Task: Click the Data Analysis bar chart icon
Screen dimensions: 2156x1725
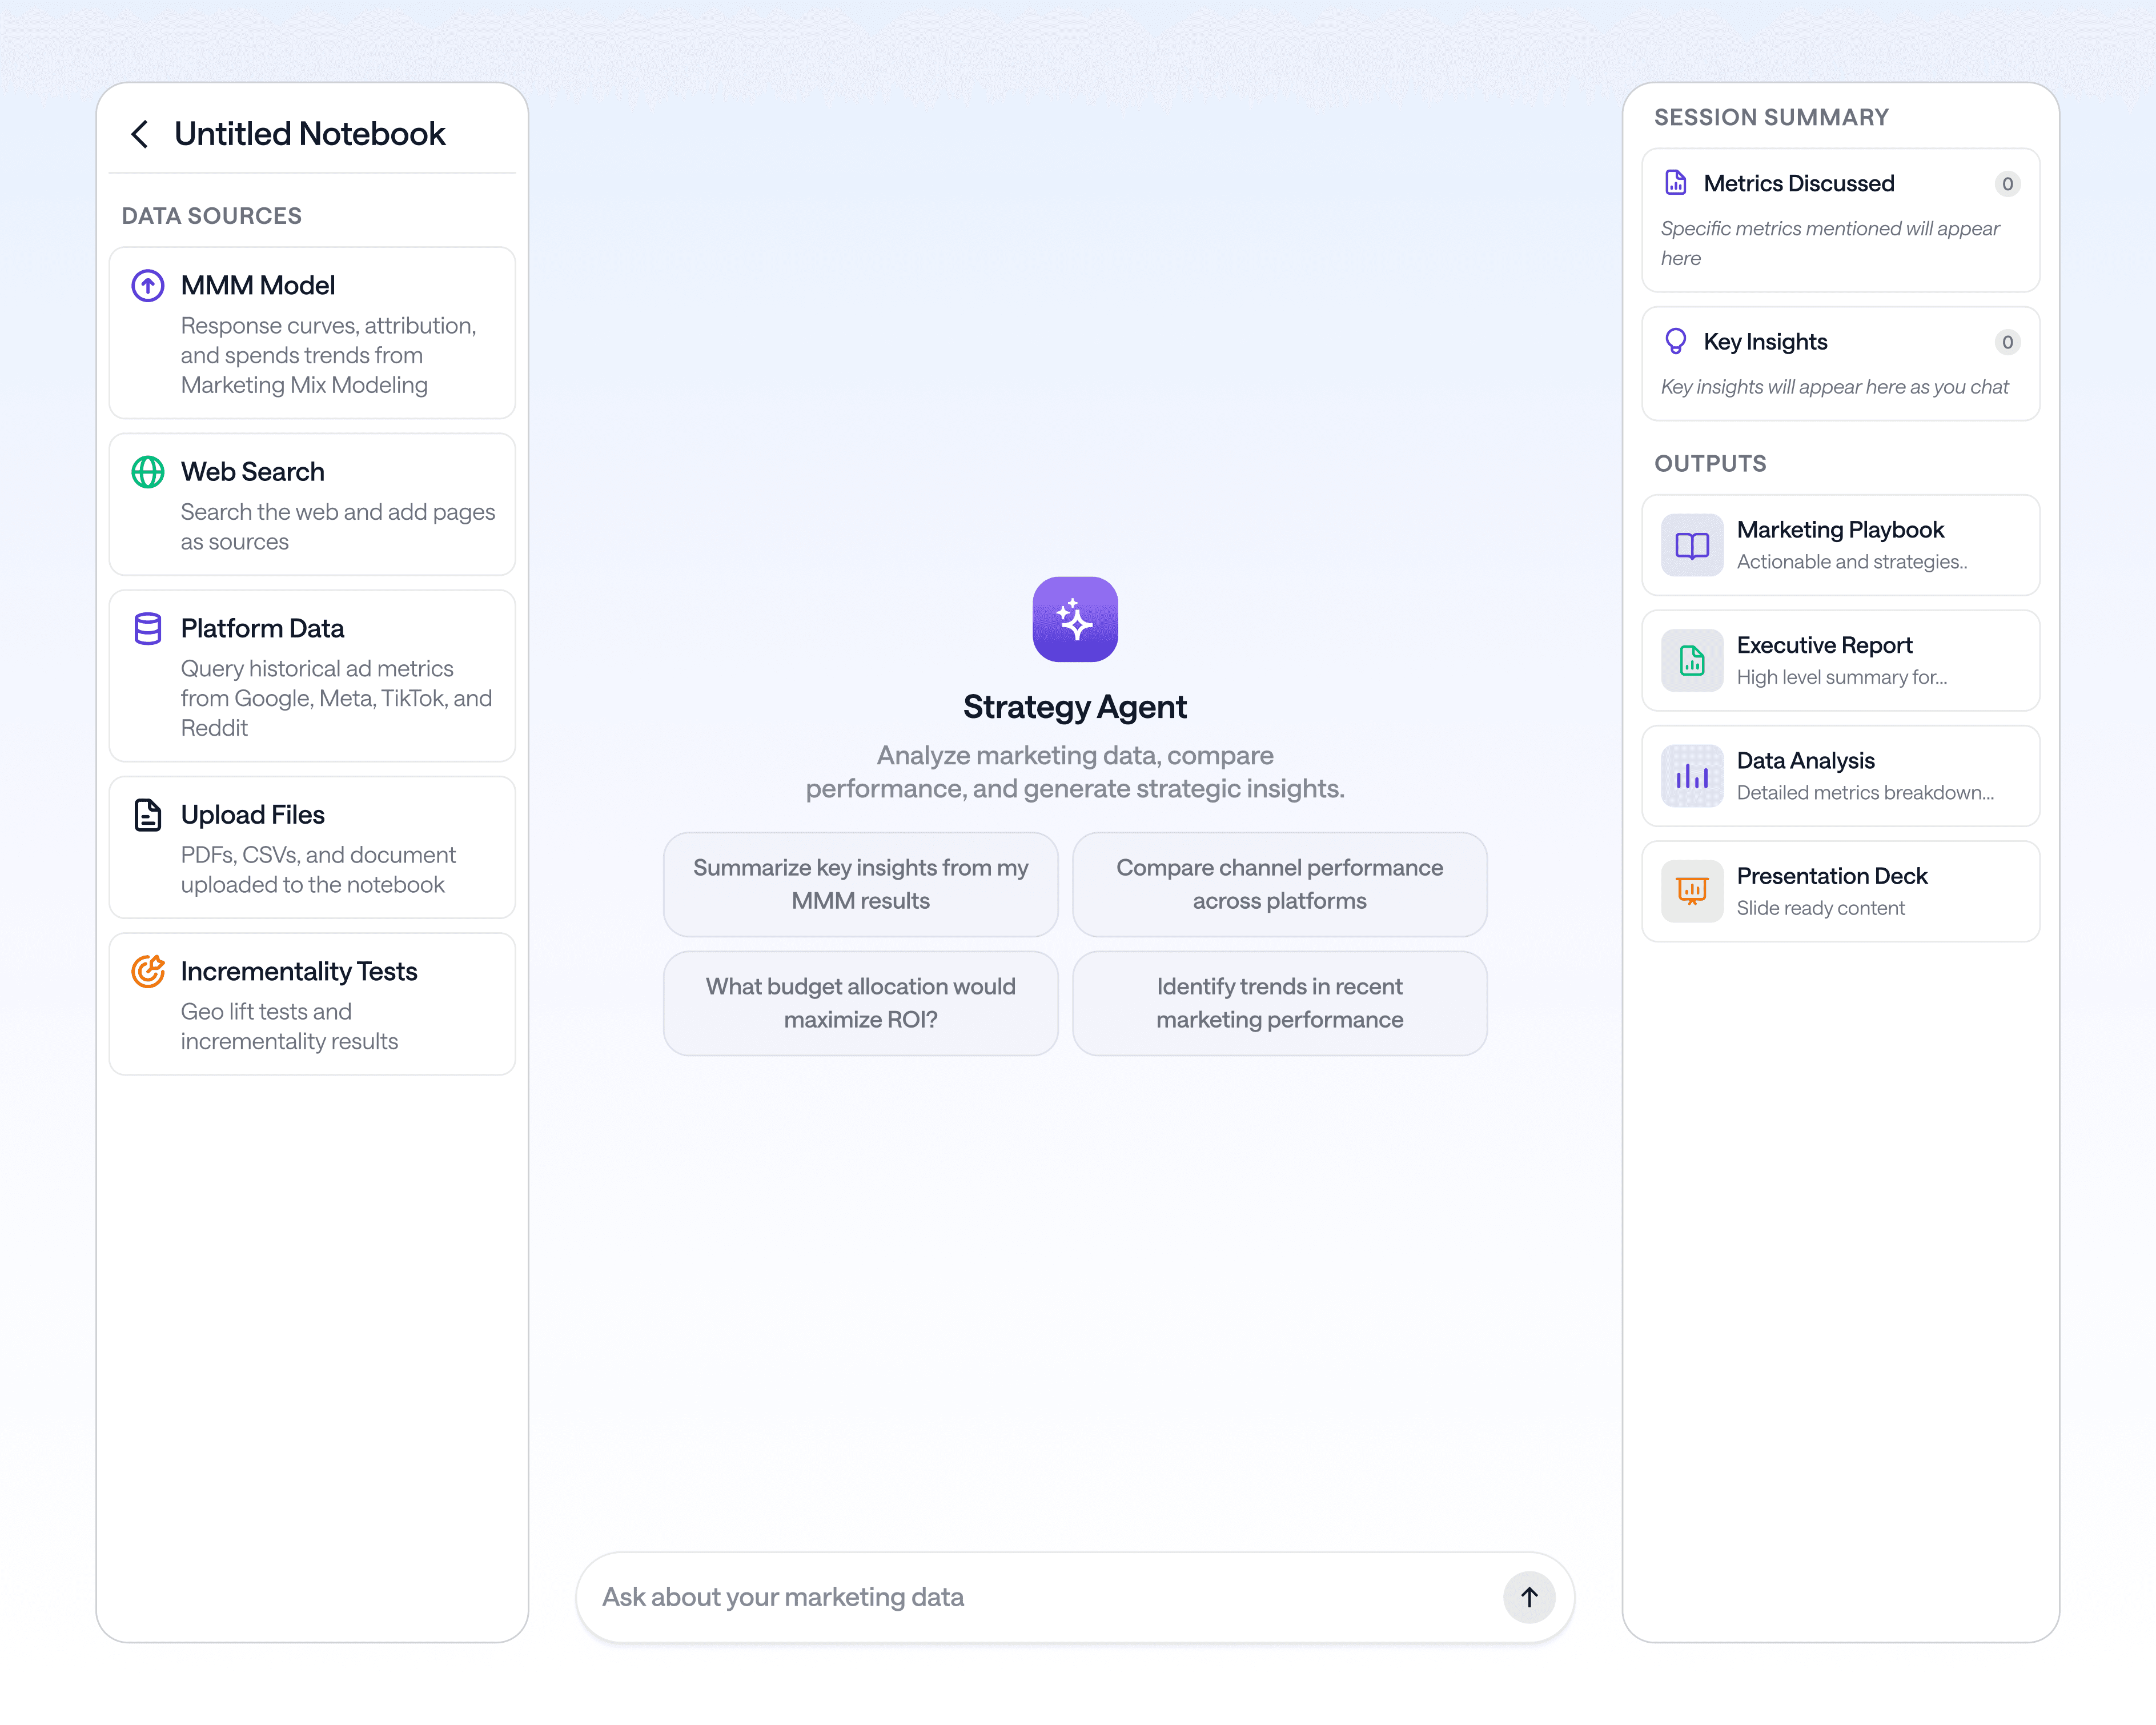Action: click(1692, 776)
